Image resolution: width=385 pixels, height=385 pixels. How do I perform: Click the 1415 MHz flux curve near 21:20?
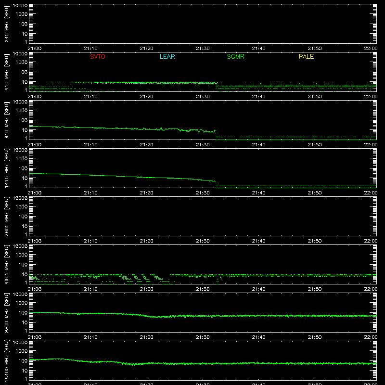tap(147, 177)
